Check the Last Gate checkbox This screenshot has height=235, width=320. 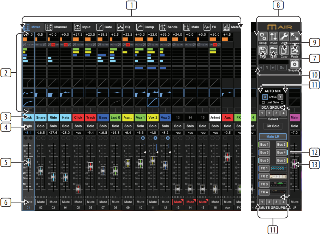pyautogui.click(x=263, y=102)
